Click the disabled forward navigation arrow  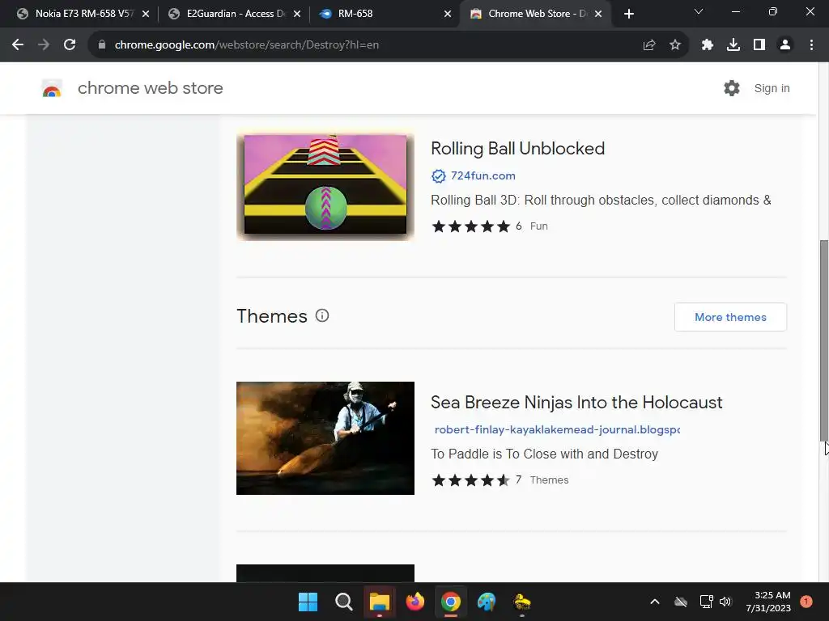click(44, 45)
